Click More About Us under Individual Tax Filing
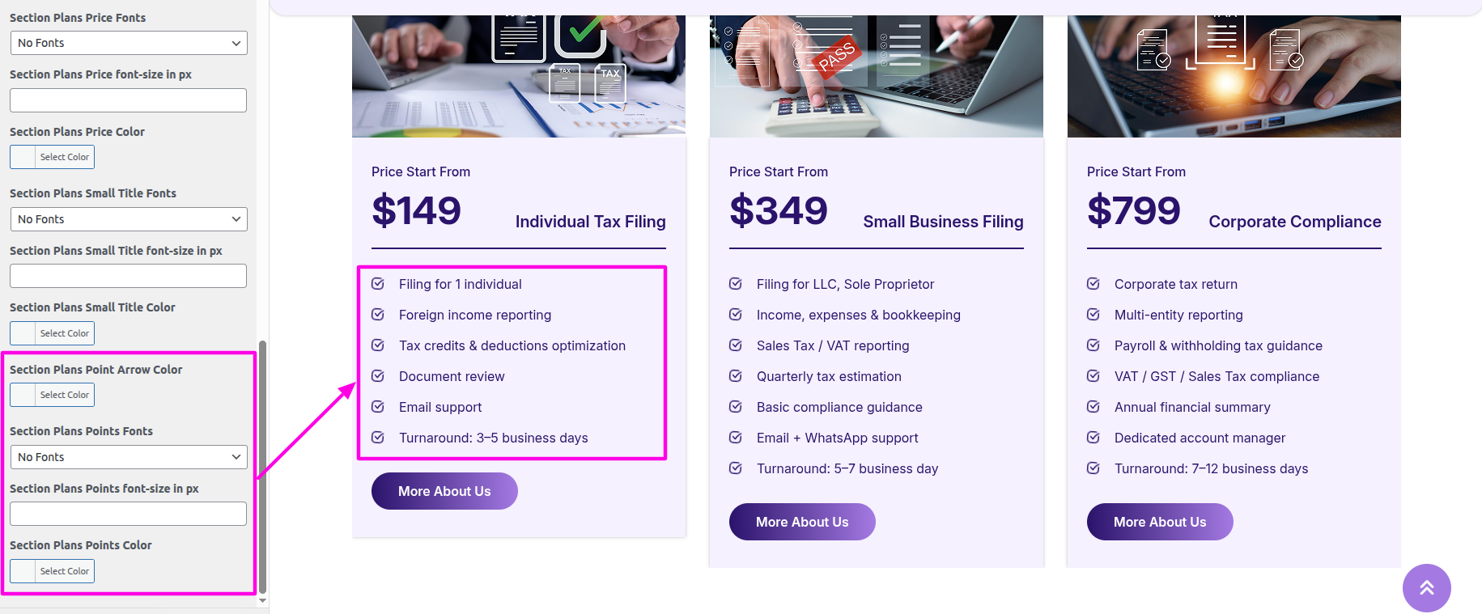This screenshot has height=614, width=1482. (x=444, y=491)
